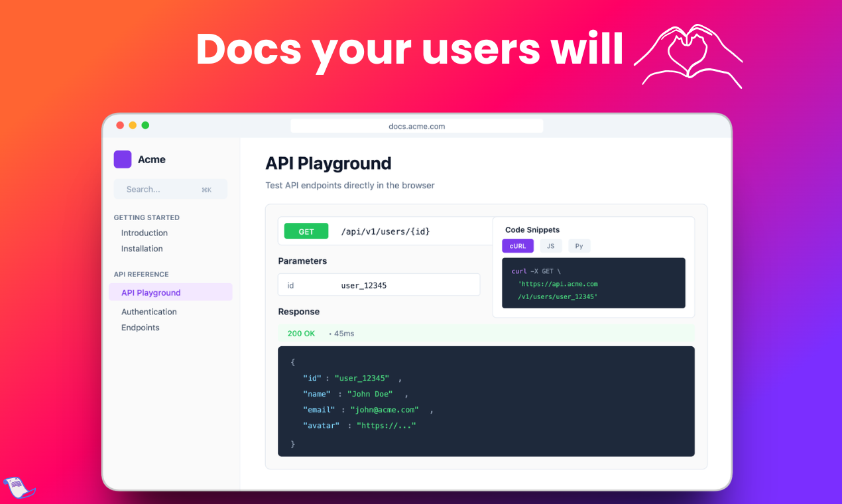
Task: Click the purple Acme logo square
Action: (123, 159)
